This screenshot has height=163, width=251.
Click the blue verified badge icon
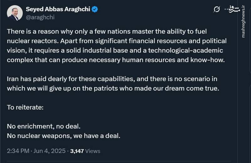tap(95, 9)
